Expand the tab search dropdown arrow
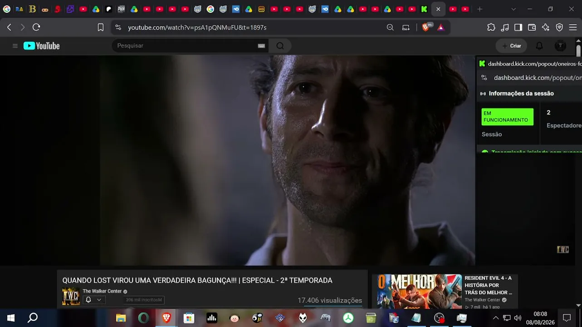Image resolution: width=582 pixels, height=327 pixels. (514, 9)
